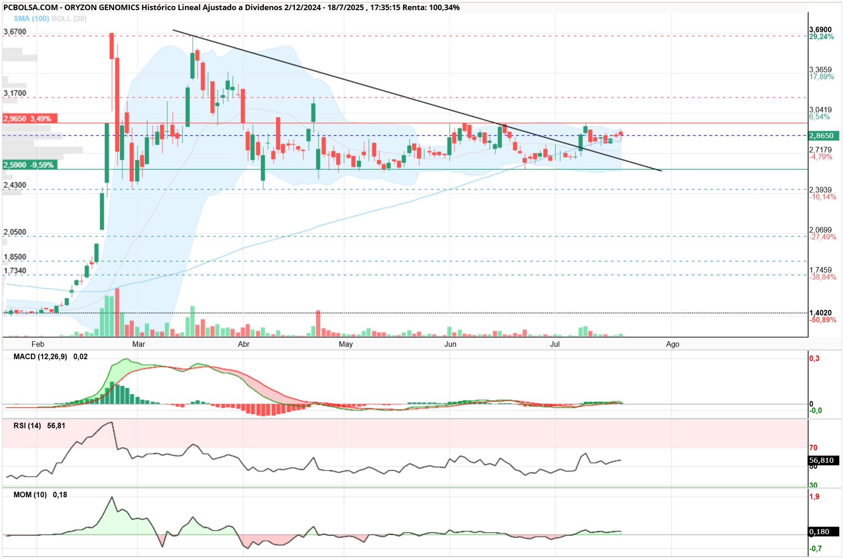844x559 pixels.
Task: Click the 3,6900 right-axis value
Action: tap(821, 30)
